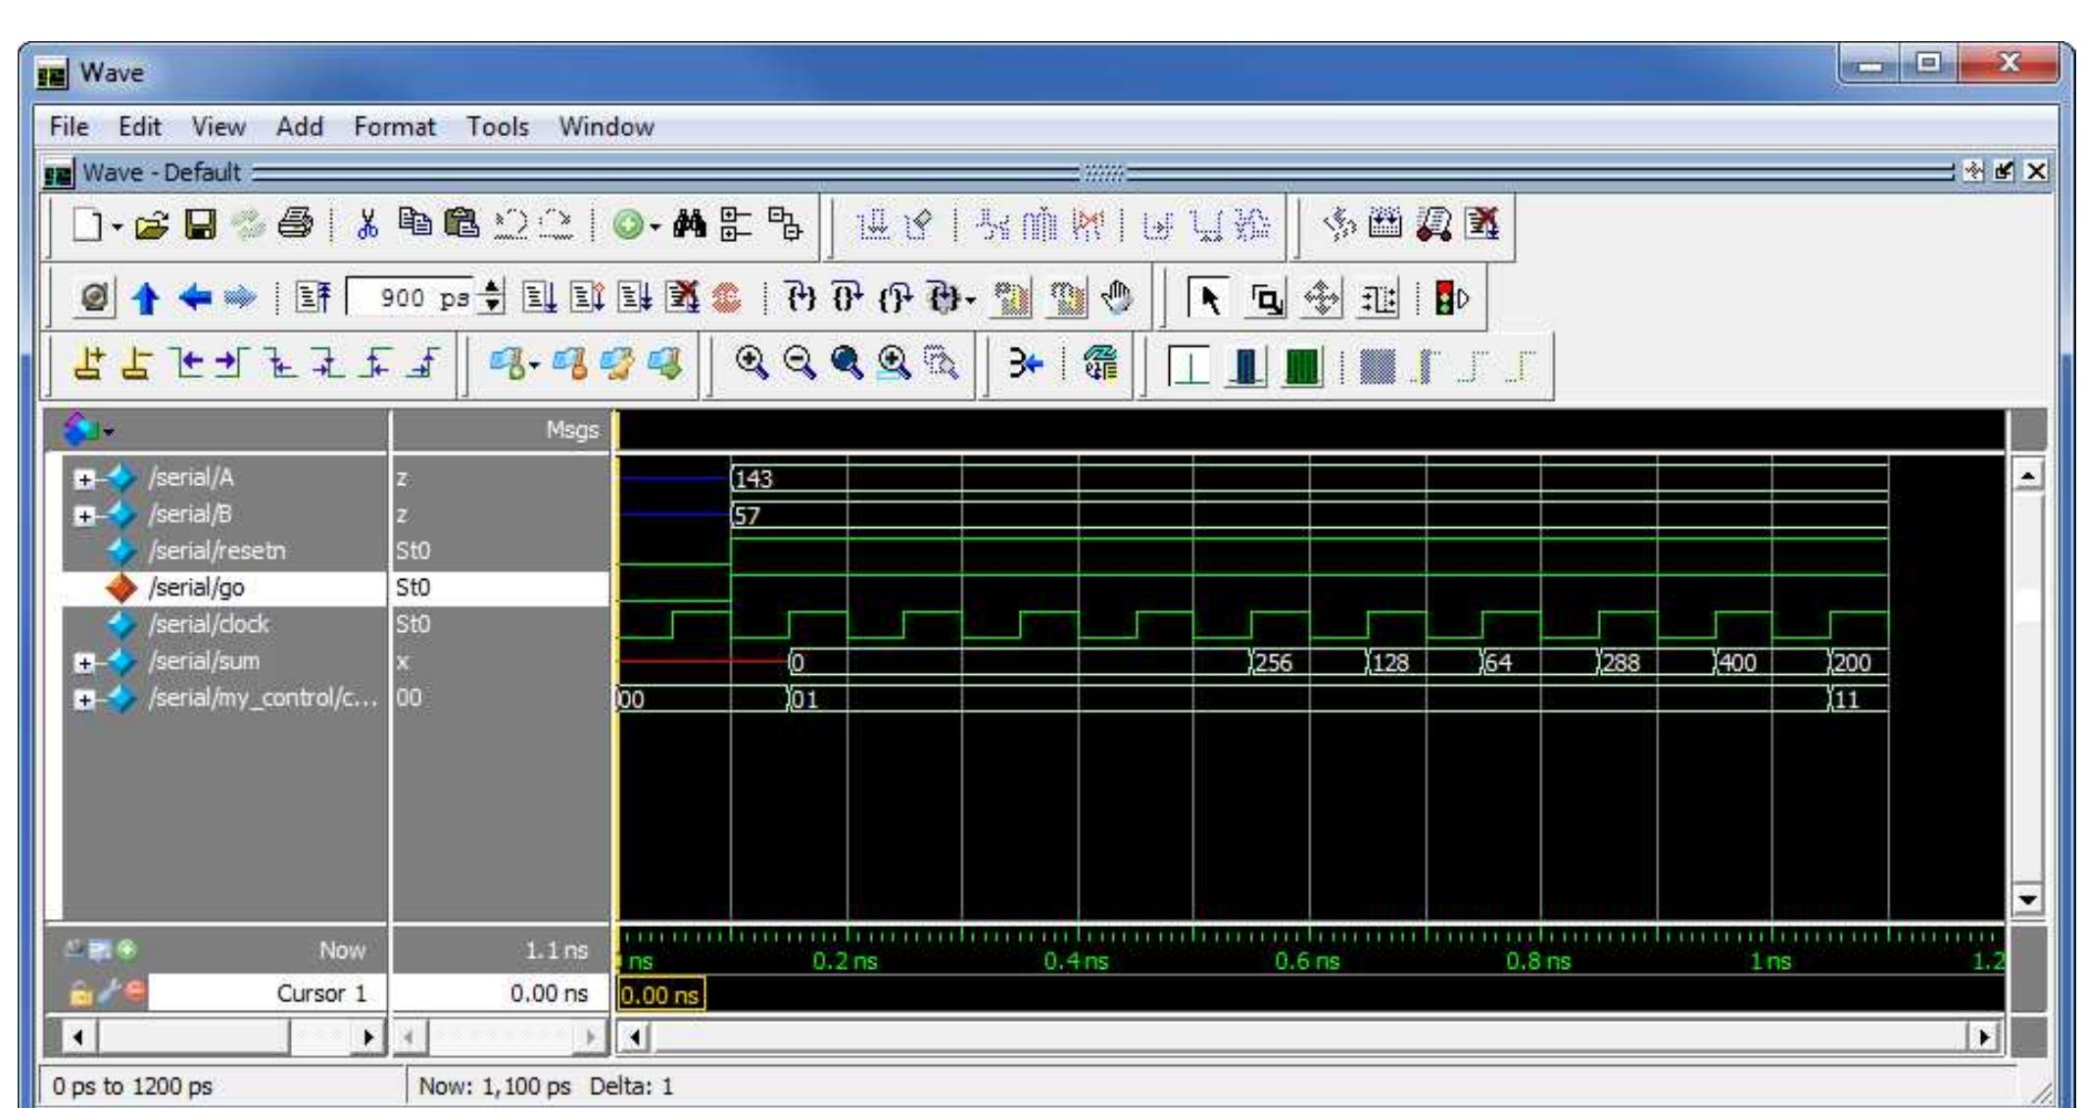Image resolution: width=2085 pixels, height=1108 pixels.
Task: Expand the /serial/sum signal bus
Action: tap(85, 663)
